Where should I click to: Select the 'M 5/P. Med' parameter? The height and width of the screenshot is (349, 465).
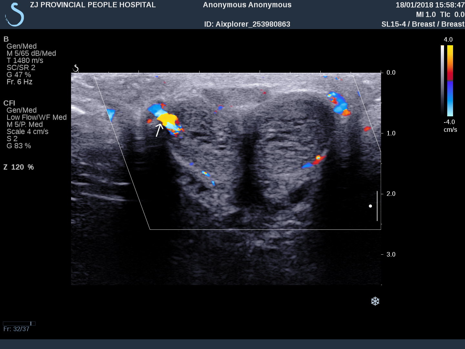click(x=25, y=124)
